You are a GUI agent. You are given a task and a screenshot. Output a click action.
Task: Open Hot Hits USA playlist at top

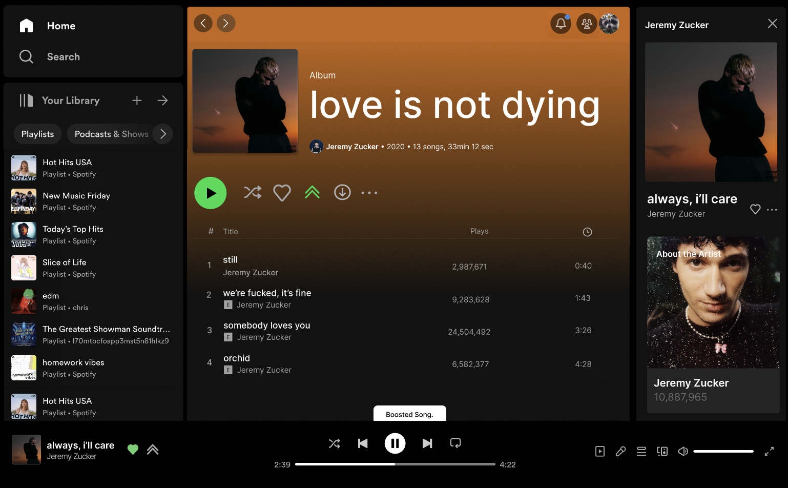(93, 168)
